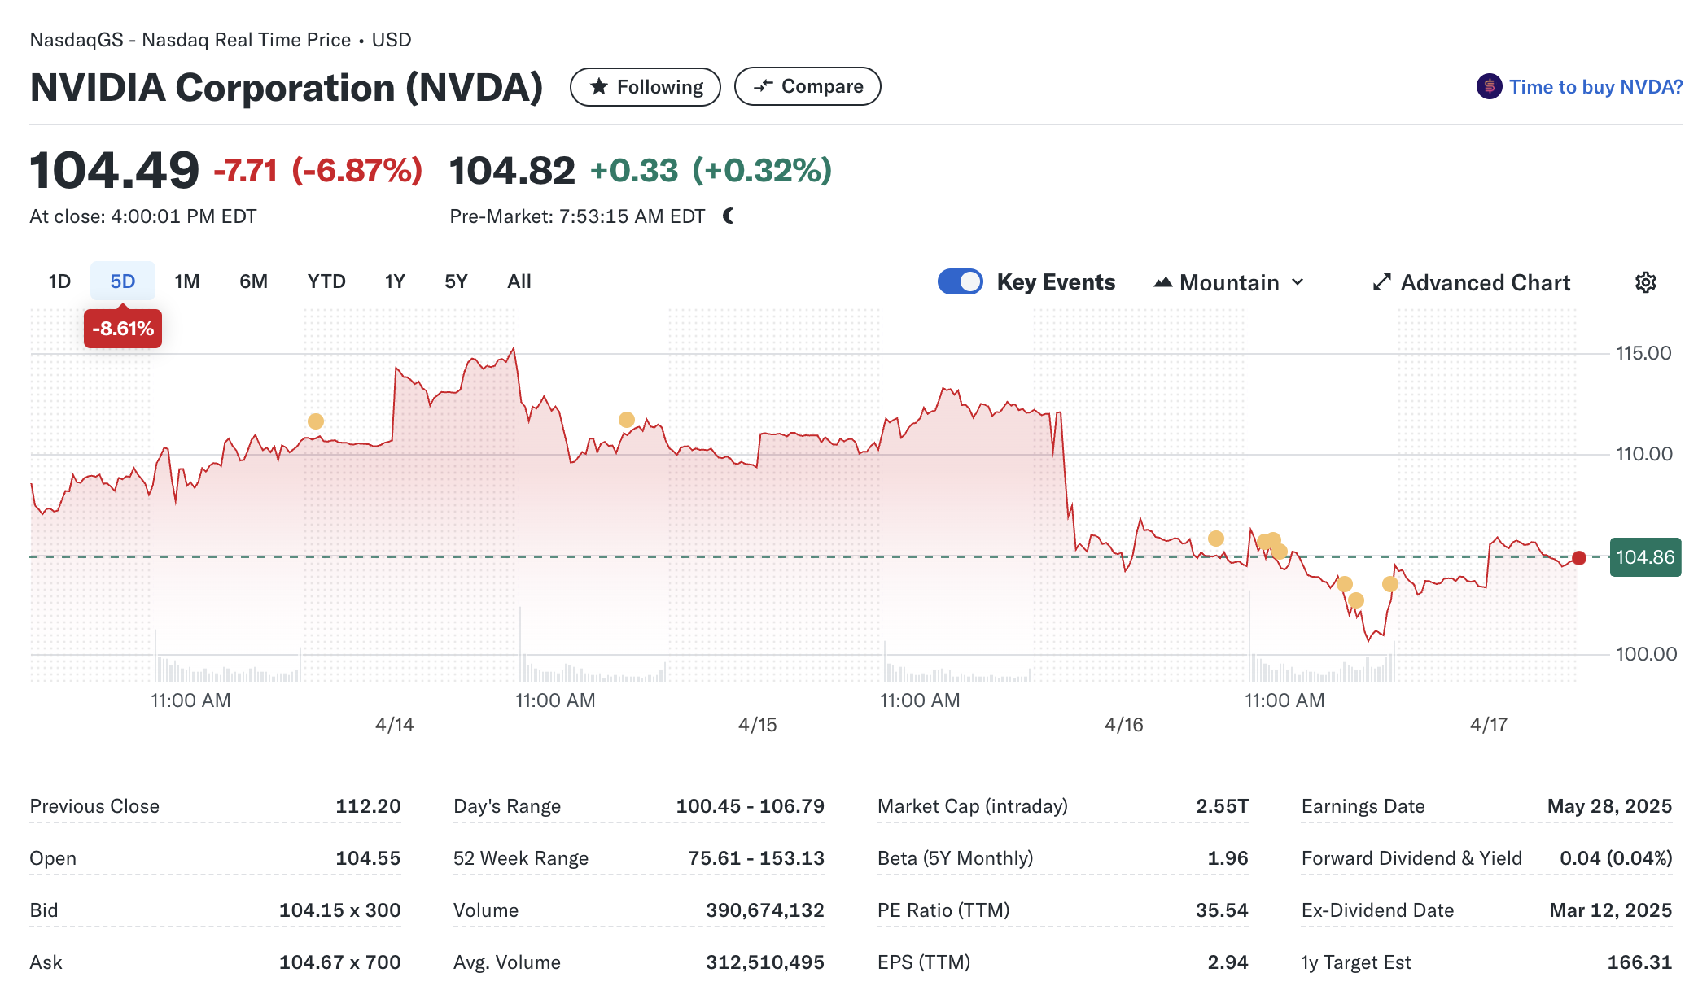Screen dimensions: 1698x999
Task: Toggle the Key Events switch off
Action: point(961,281)
